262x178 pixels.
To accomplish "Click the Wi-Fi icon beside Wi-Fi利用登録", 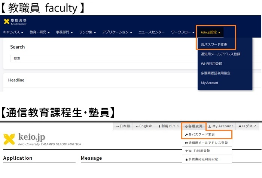I will pyautogui.click(x=186, y=151).
